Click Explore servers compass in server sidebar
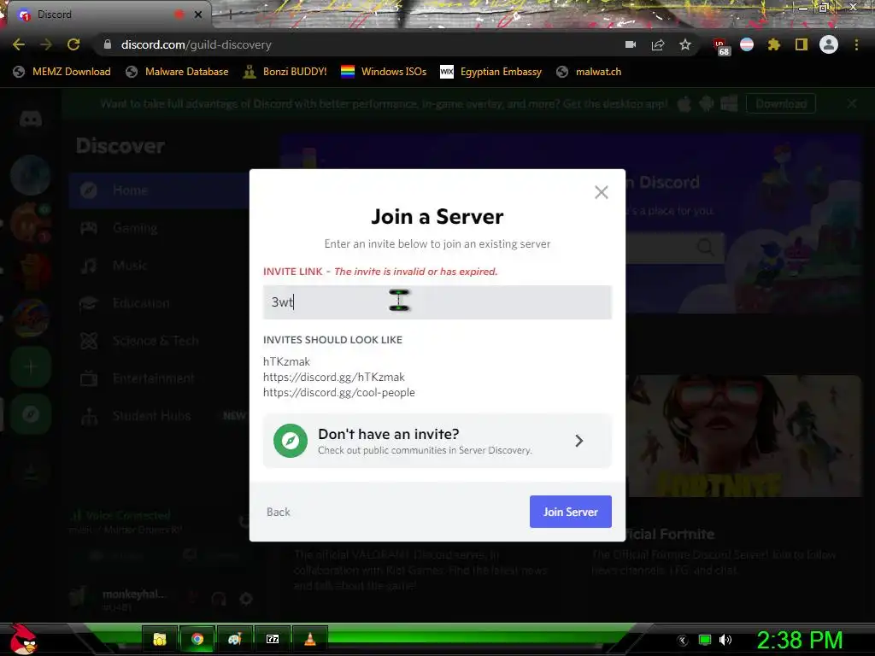Image resolution: width=875 pixels, height=656 pixels. [31, 414]
